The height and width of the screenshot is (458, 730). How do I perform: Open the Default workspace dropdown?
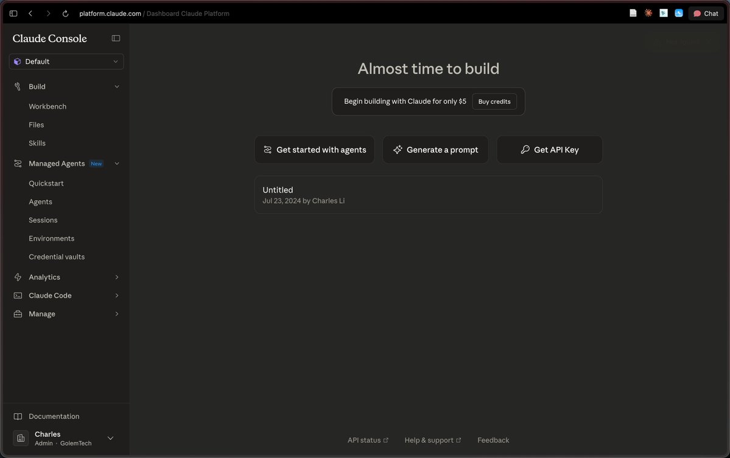[x=66, y=61]
